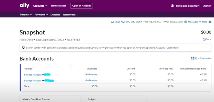Click the Total row label

tap(27, 86)
